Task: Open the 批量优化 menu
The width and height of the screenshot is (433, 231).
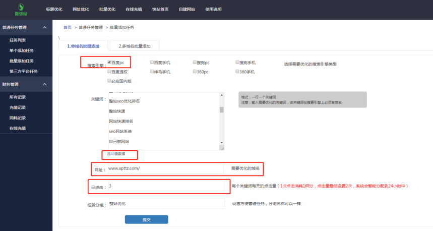Action: 107,10
